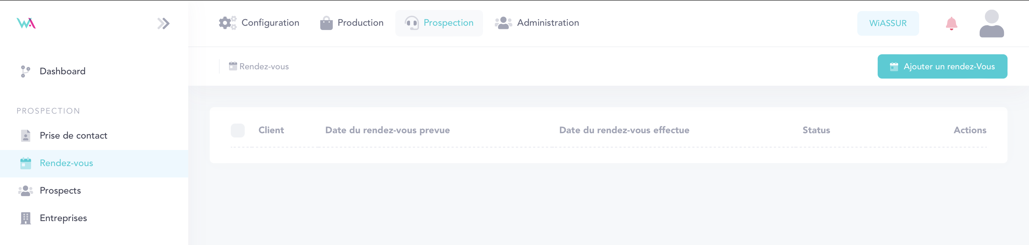Click the Status column header
The height and width of the screenshot is (245, 1029).
tap(816, 130)
